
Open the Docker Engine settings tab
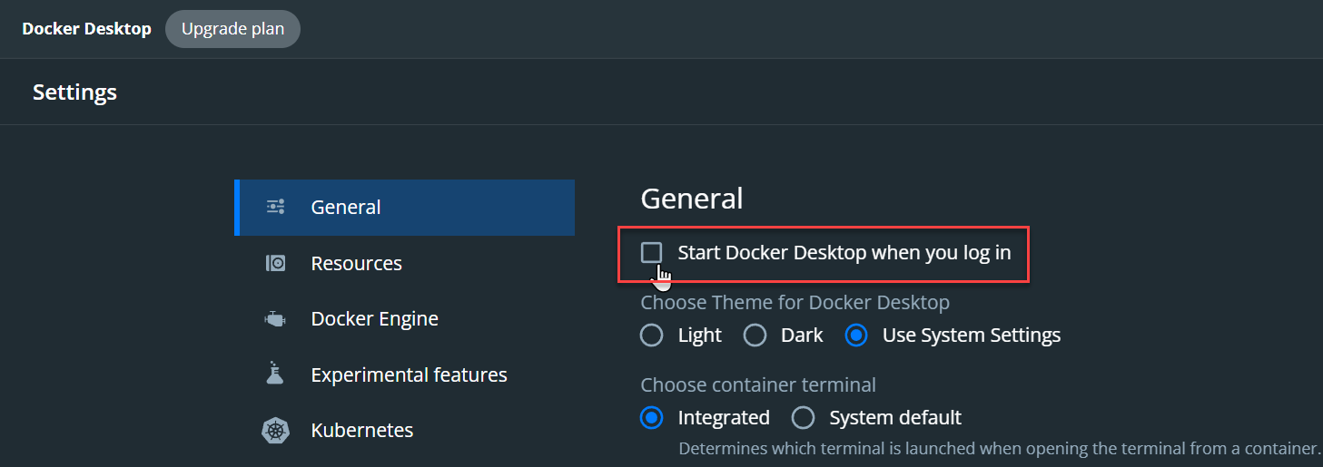pos(405,319)
